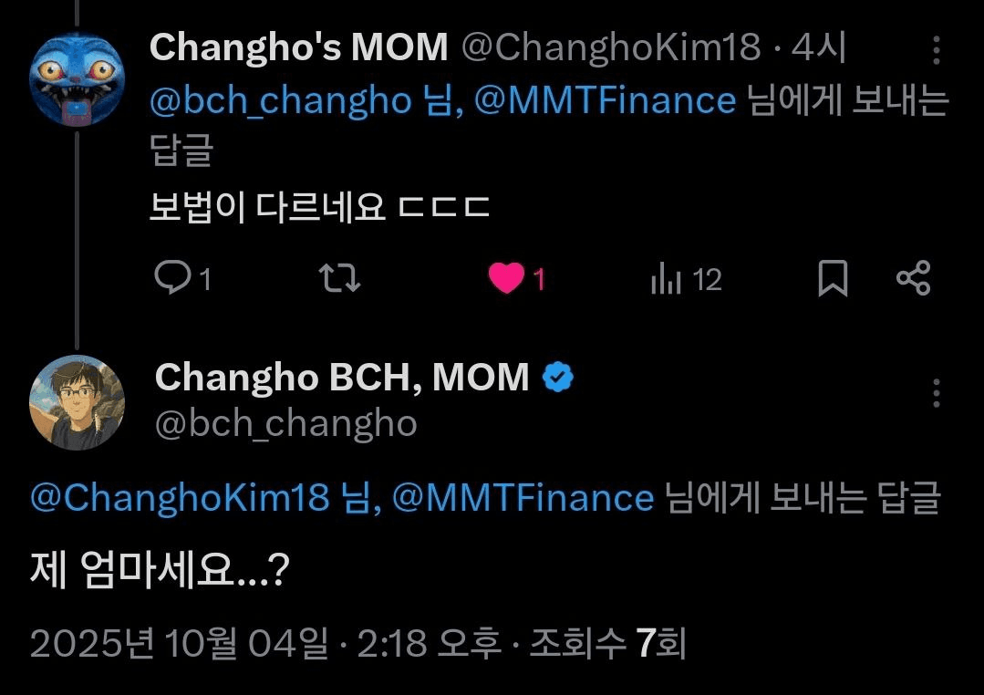
Task: Click the gray @bch_changho handle under name
Action: (285, 423)
